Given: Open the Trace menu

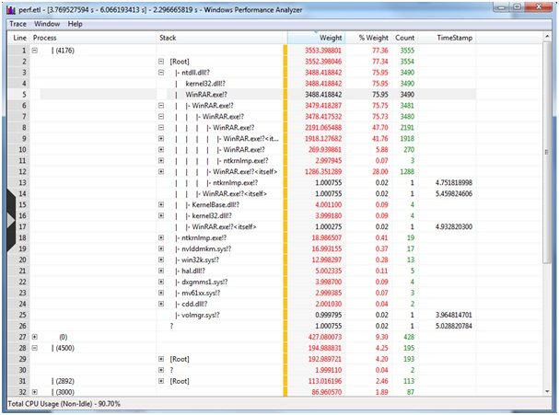Looking at the screenshot, I should [17, 24].
